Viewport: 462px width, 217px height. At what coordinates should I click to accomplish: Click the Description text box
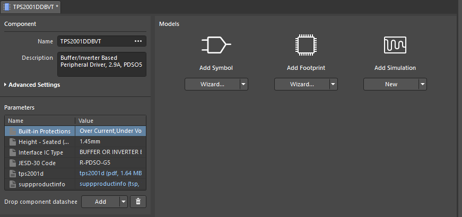coord(102,64)
